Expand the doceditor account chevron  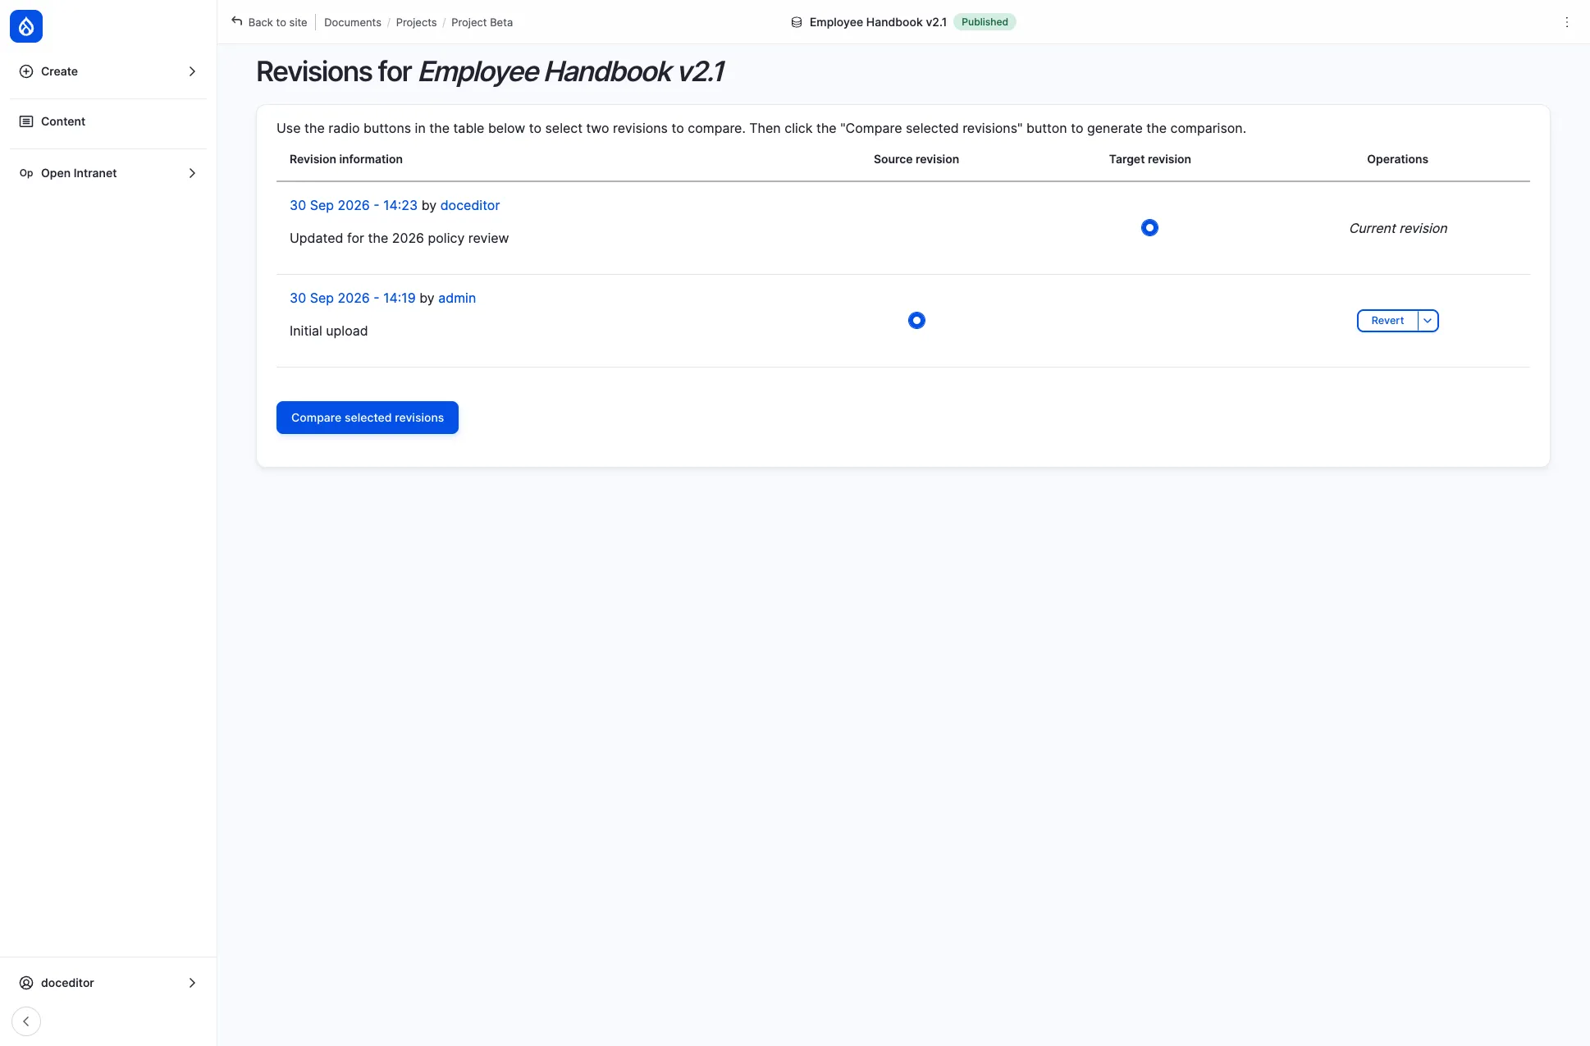[x=192, y=983]
